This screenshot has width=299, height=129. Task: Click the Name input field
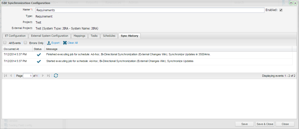(150, 10)
